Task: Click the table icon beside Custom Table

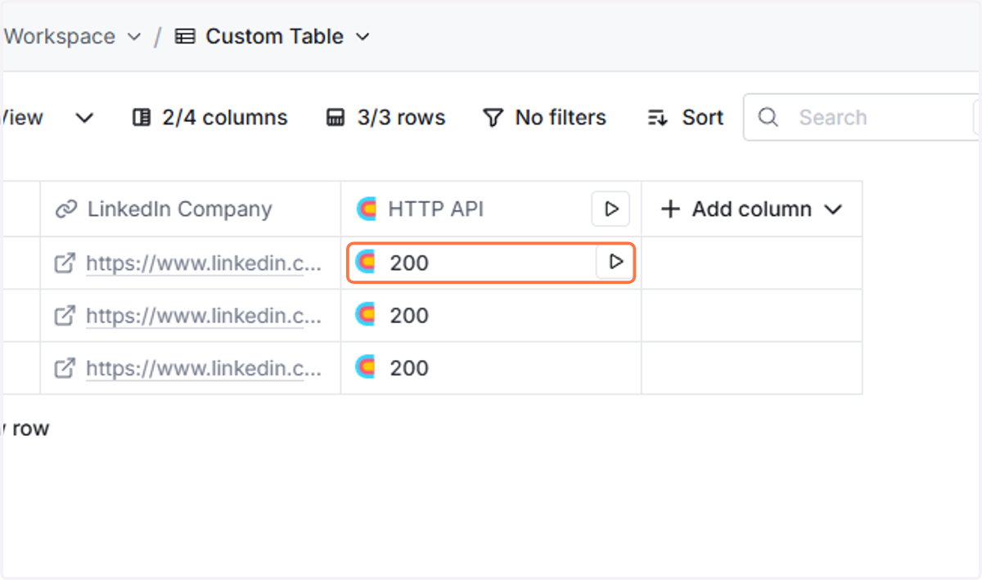Action: [186, 37]
